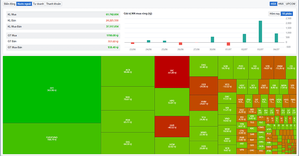Open the HPG treemap tile
299x156 pixels.
pos(172,102)
